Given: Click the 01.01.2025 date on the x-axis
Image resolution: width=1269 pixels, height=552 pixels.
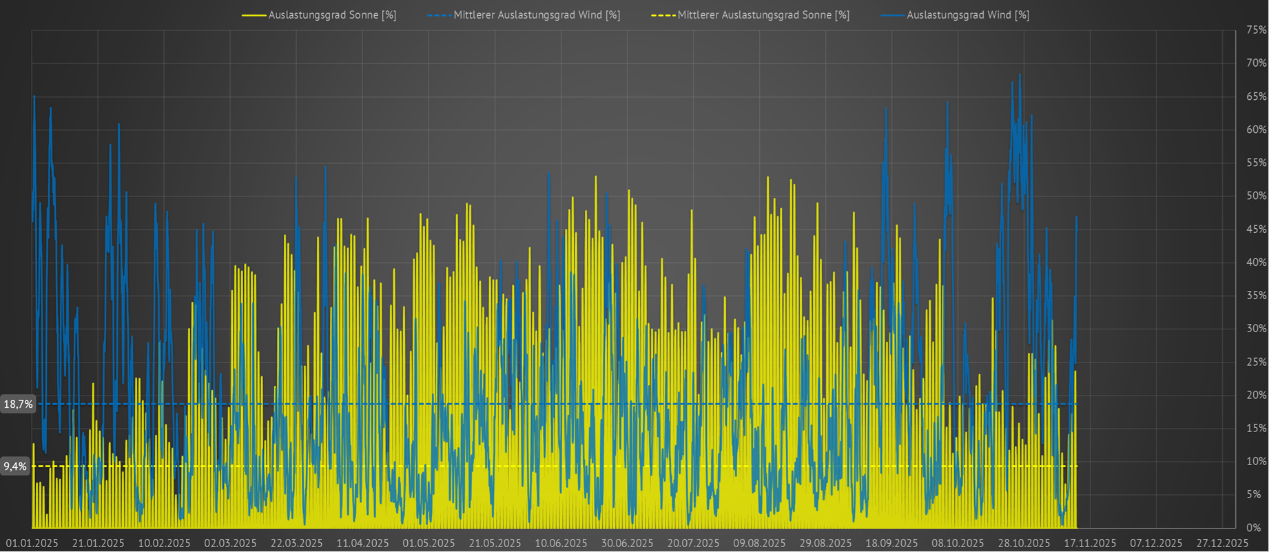Looking at the screenshot, I should [x=32, y=543].
